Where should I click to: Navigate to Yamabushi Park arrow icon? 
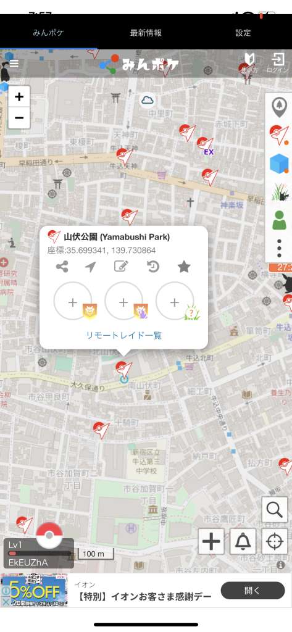point(90,267)
